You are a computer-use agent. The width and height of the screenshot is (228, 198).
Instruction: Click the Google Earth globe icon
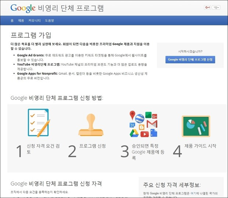click(140, 119)
